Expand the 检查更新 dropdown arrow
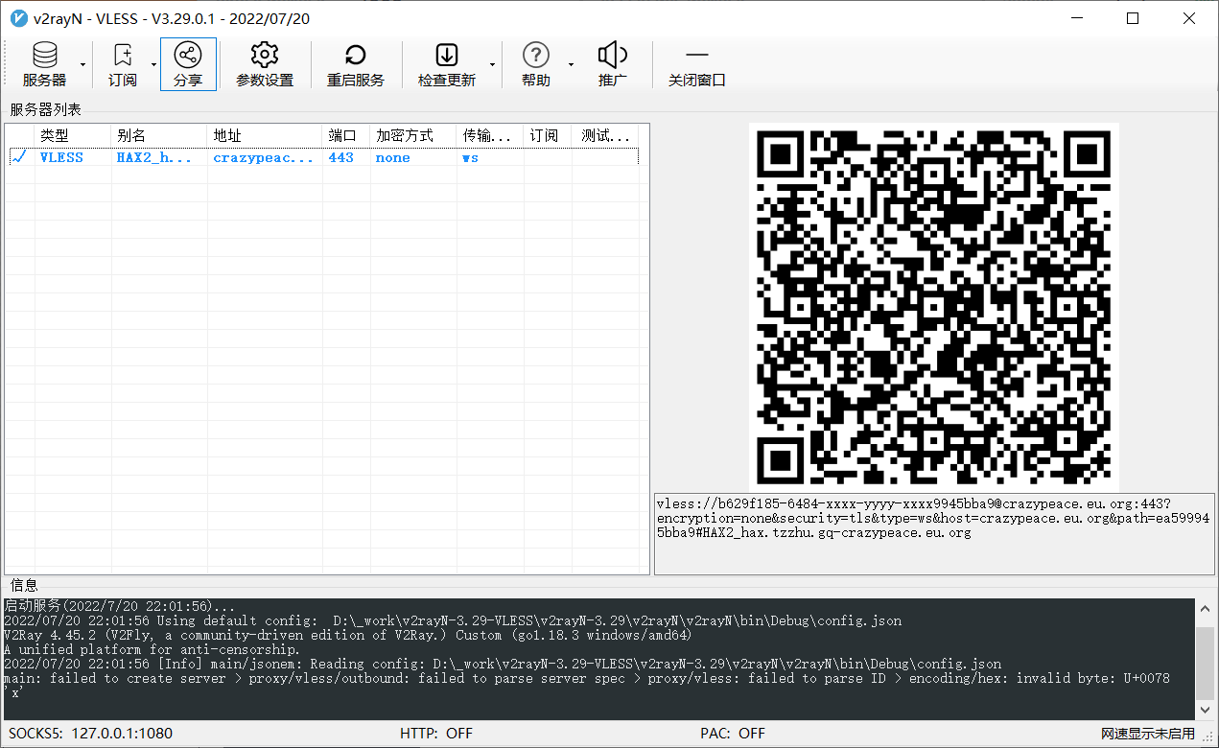The image size is (1219, 748). coord(492,64)
